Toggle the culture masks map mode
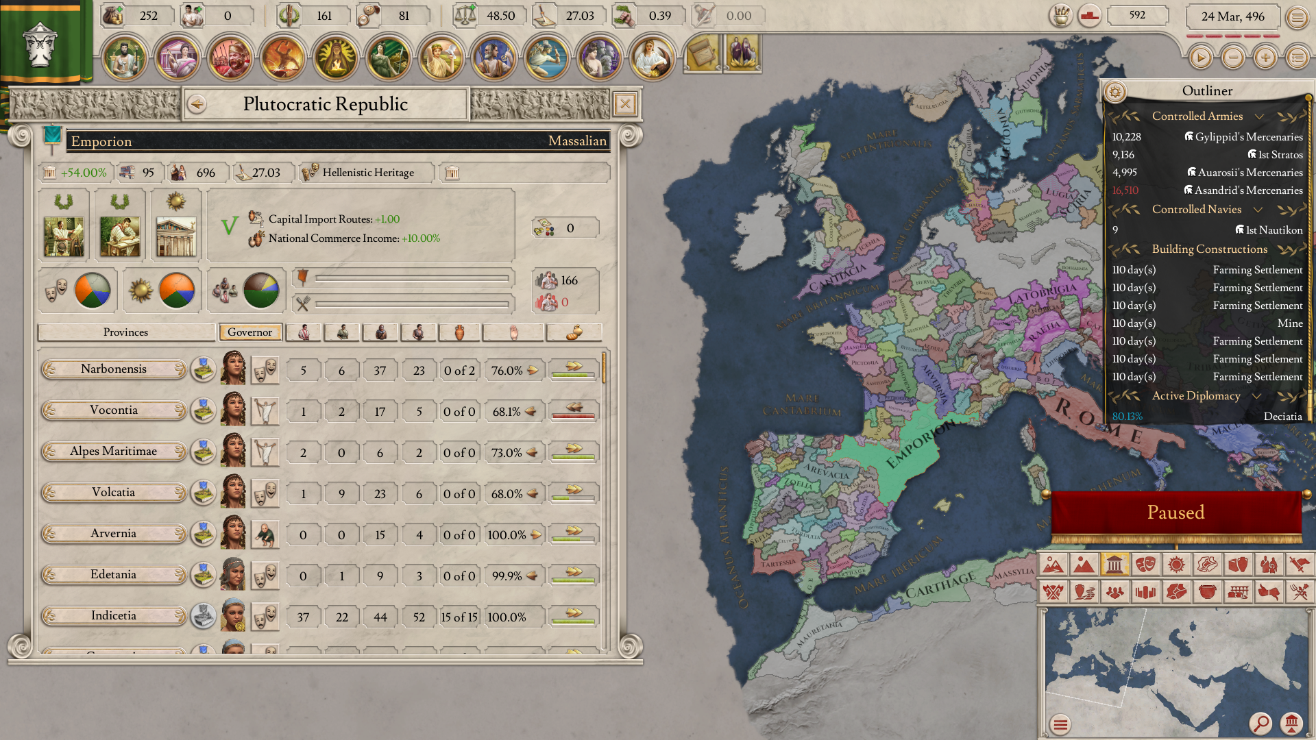Screen dimensions: 1316x740 coord(1145,565)
